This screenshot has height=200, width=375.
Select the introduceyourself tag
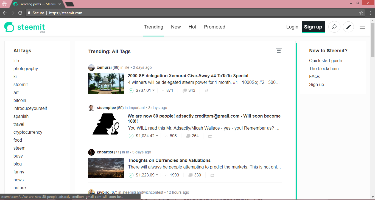[x=30, y=108]
